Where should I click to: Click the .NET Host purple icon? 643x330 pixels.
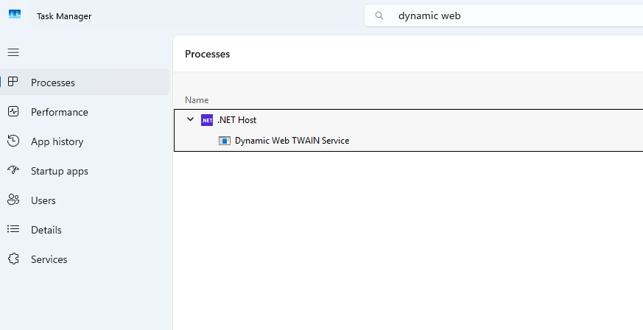207,120
